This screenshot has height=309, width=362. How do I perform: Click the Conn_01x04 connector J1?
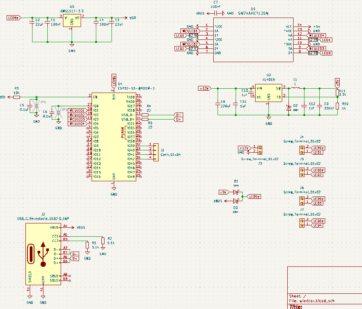(x=155, y=151)
